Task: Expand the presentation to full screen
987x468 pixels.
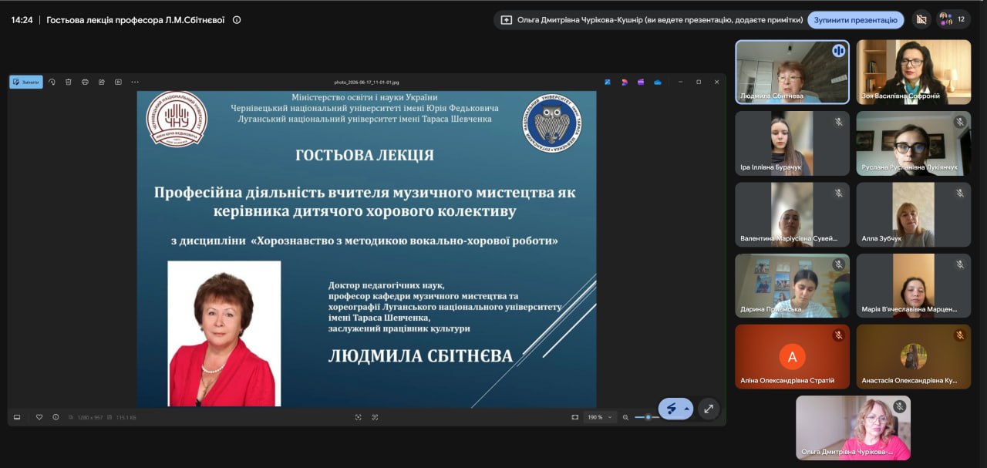Action: pyautogui.click(x=709, y=409)
